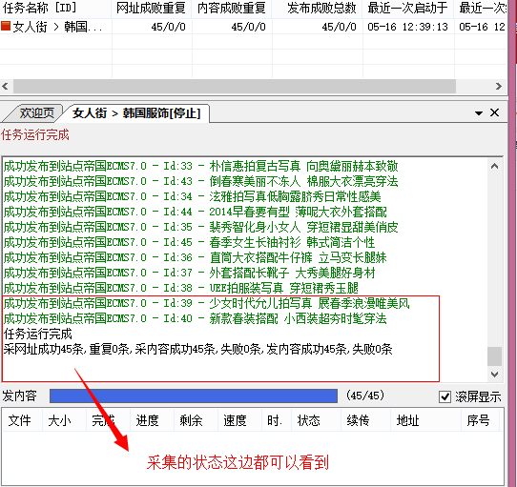Click the 地址 column header
The width and height of the screenshot is (517, 487).
pos(407,421)
